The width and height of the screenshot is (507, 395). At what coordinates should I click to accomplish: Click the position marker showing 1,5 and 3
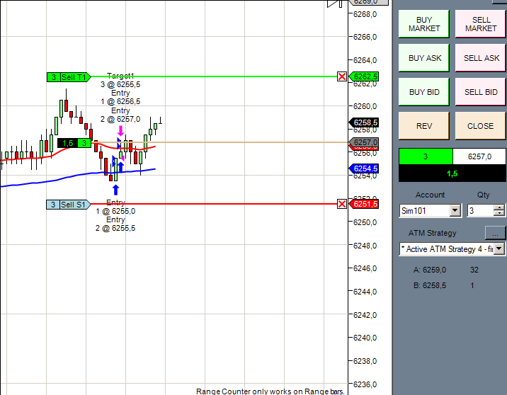tap(74, 143)
